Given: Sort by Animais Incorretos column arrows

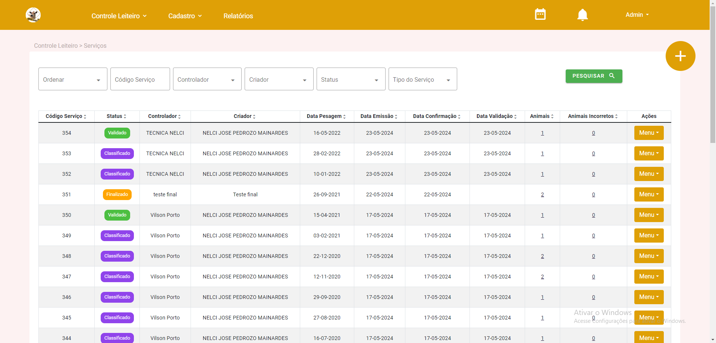Looking at the screenshot, I should [616, 116].
